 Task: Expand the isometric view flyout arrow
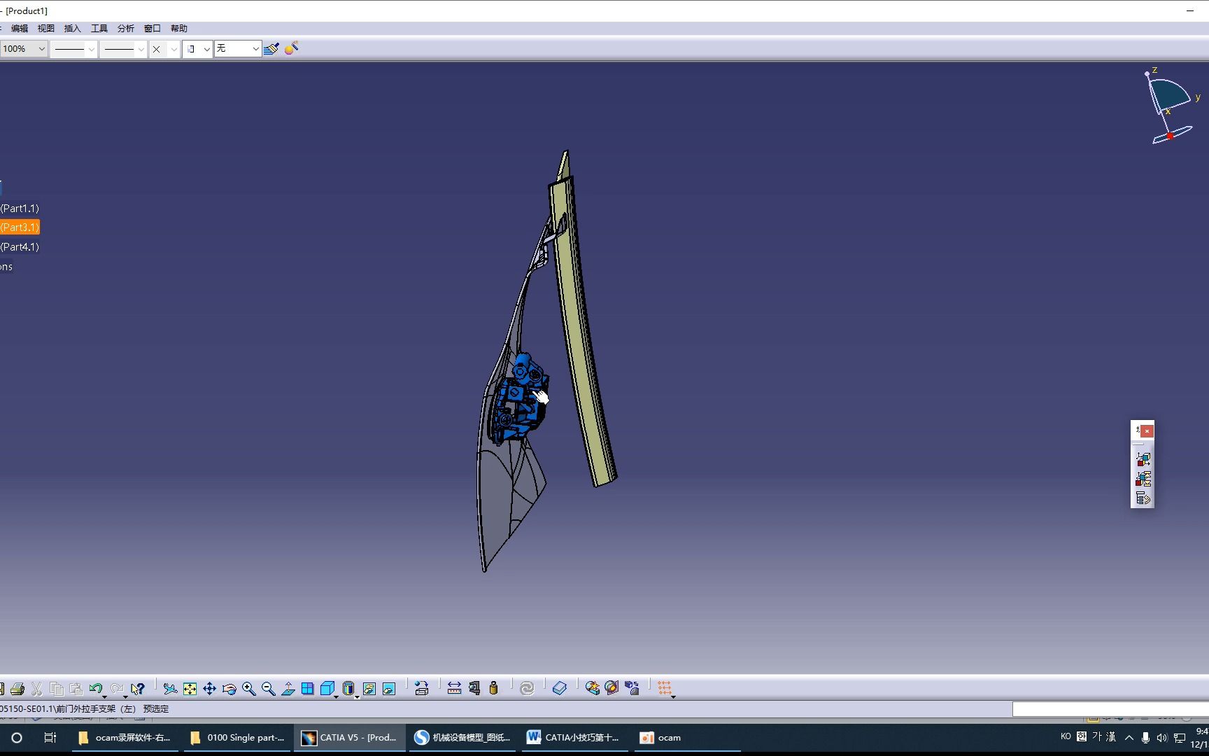coord(337,696)
